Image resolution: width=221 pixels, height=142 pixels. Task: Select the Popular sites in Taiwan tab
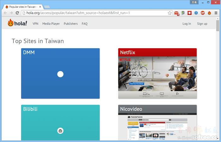point(23,7)
